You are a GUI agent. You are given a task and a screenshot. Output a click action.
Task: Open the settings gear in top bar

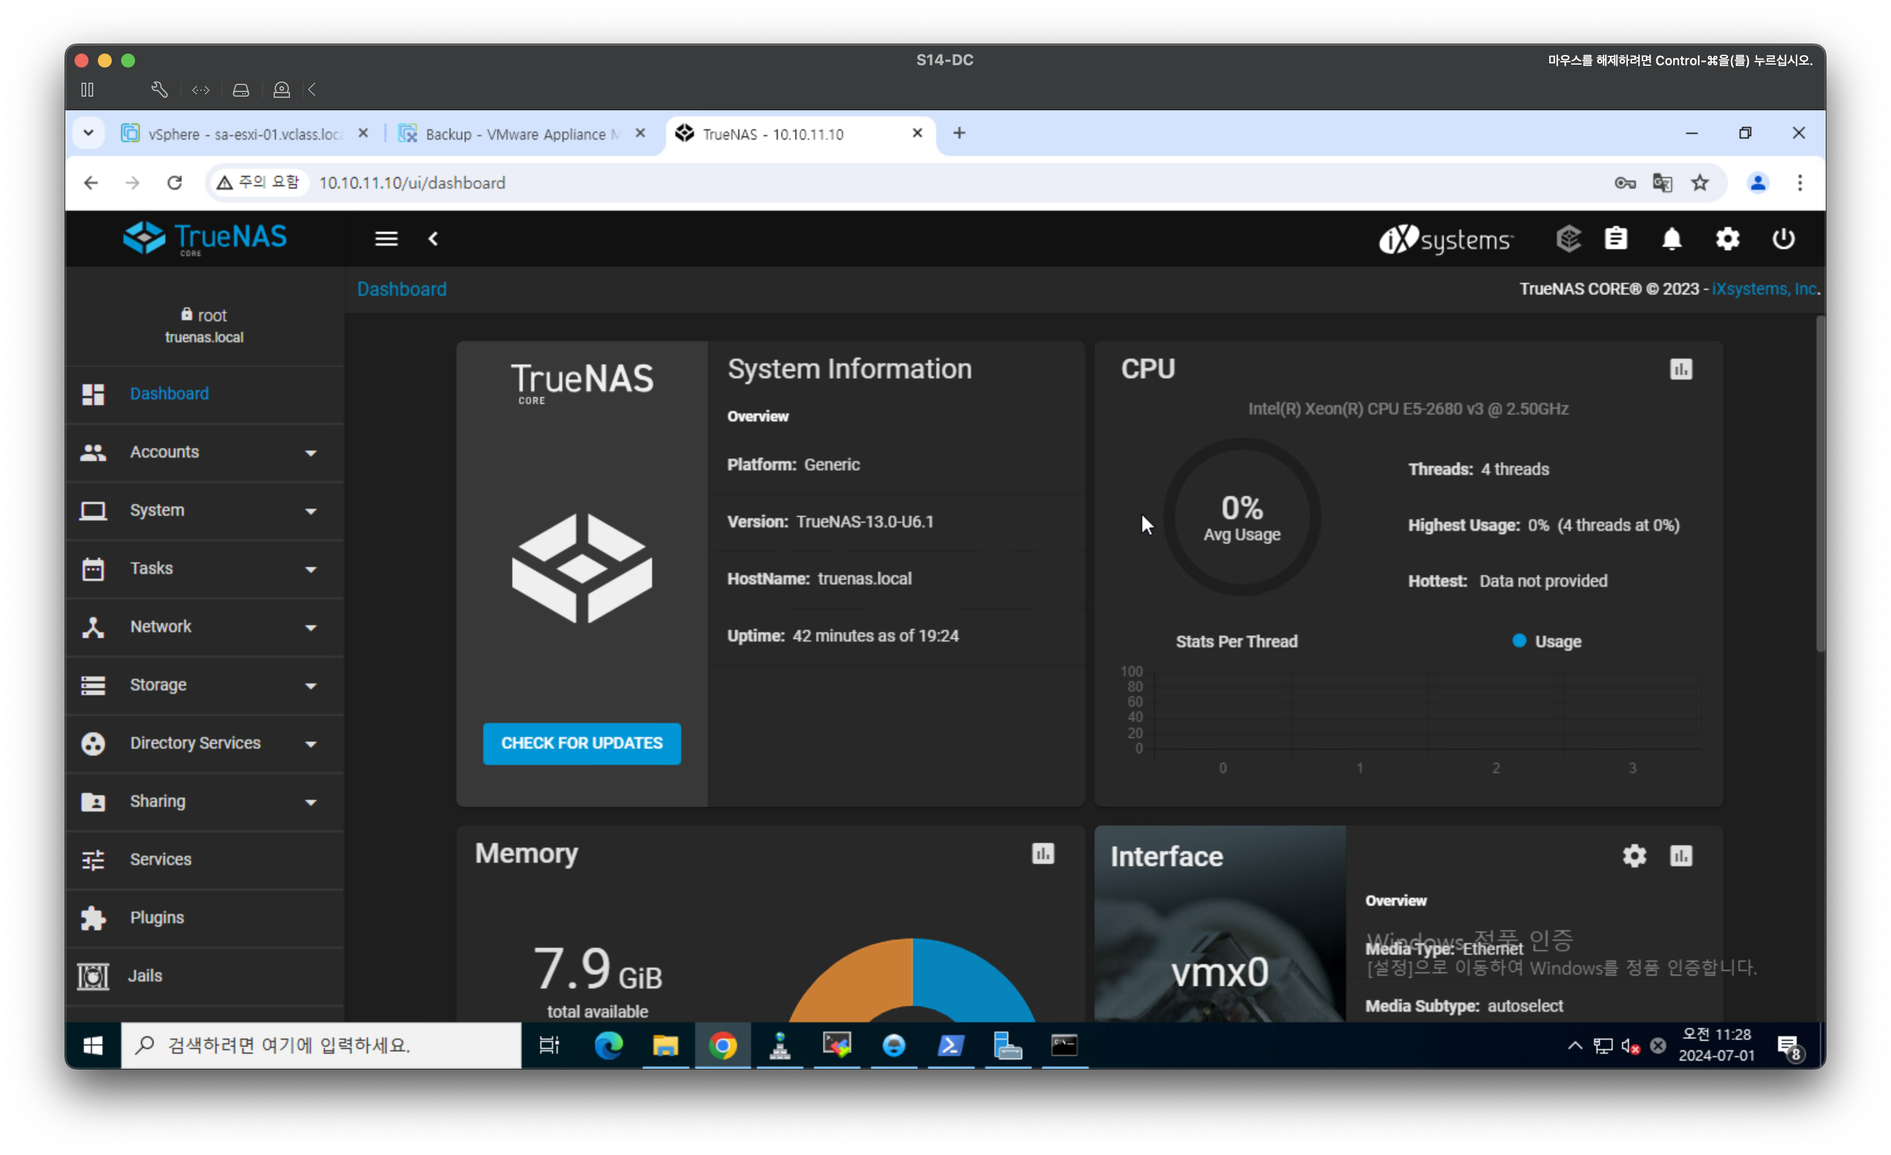coord(1727,239)
